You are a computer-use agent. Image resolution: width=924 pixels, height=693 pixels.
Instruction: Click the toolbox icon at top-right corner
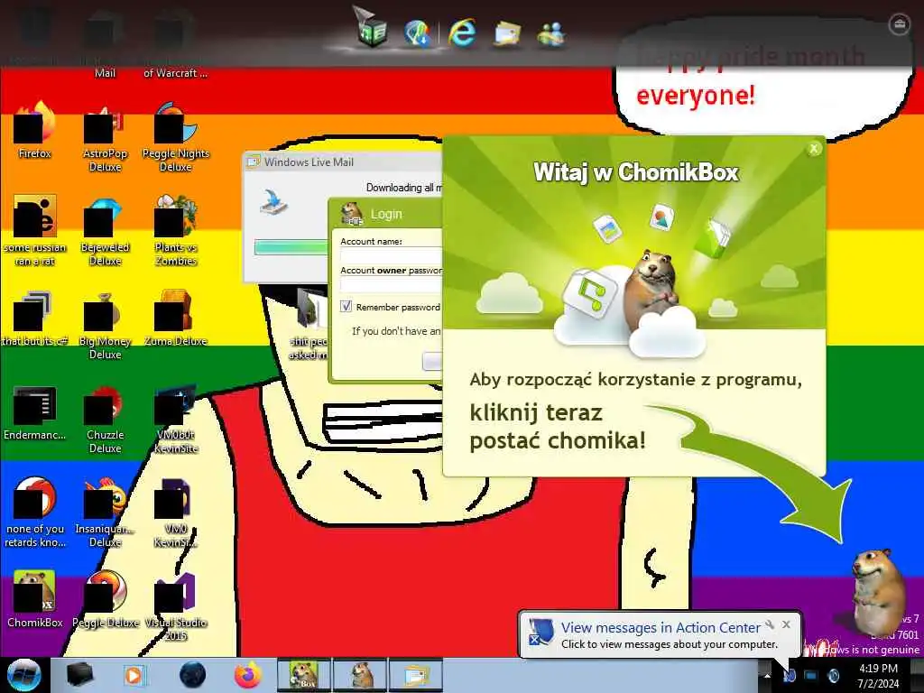[x=899, y=24]
